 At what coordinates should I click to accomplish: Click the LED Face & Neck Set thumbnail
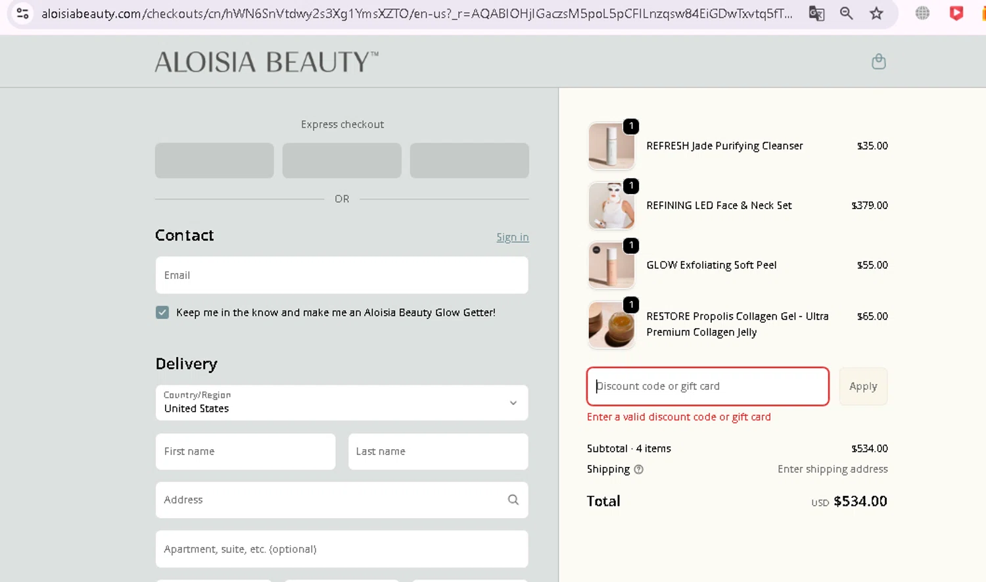[611, 206]
